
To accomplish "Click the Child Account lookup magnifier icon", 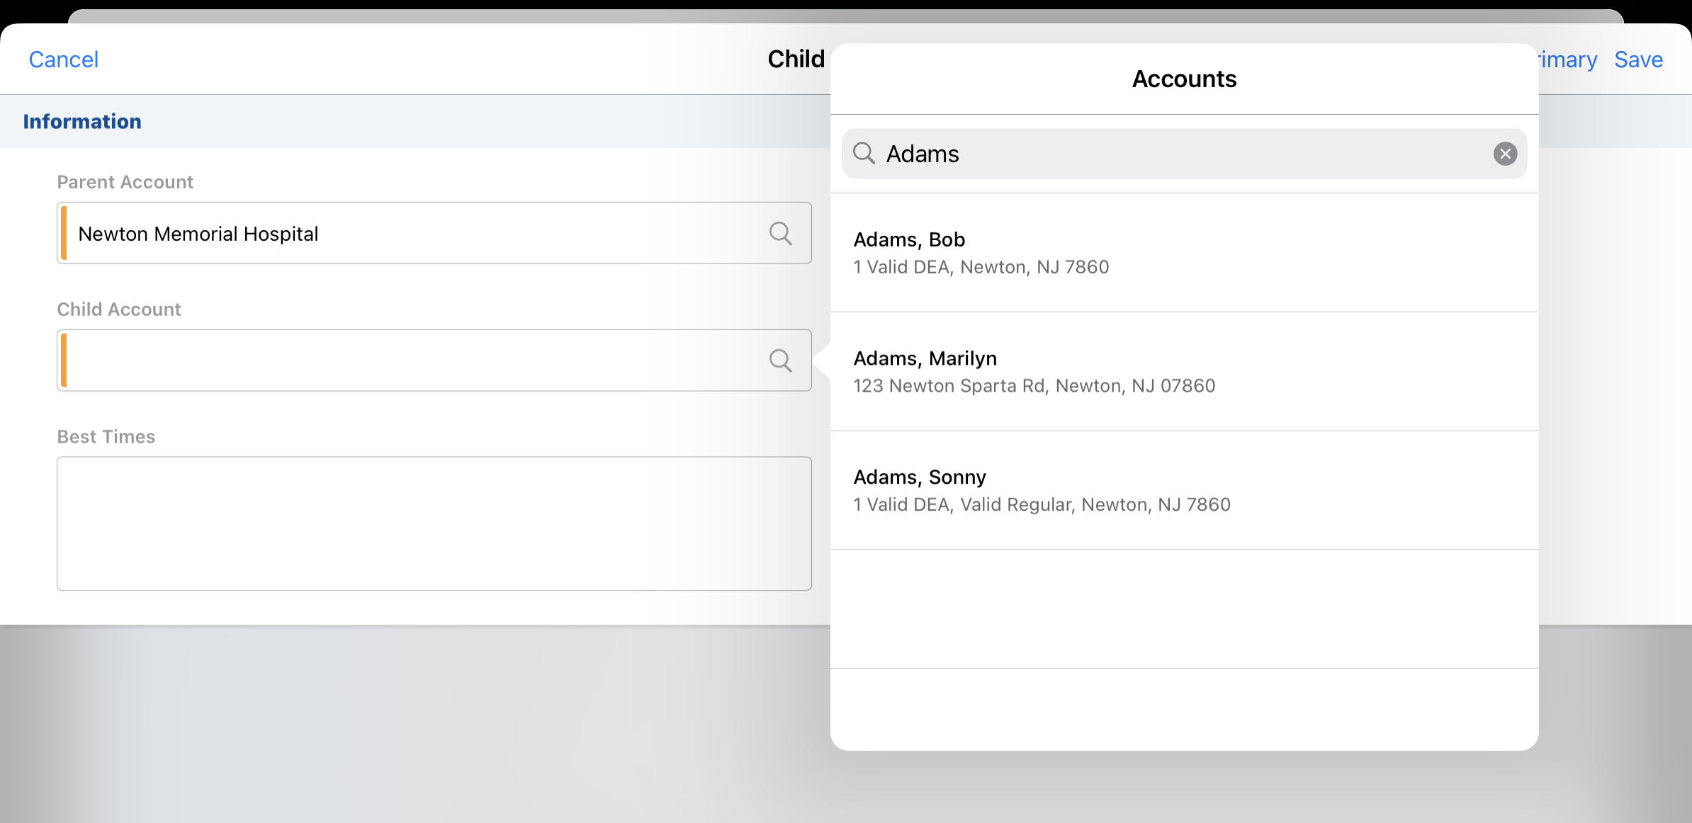I will point(780,361).
